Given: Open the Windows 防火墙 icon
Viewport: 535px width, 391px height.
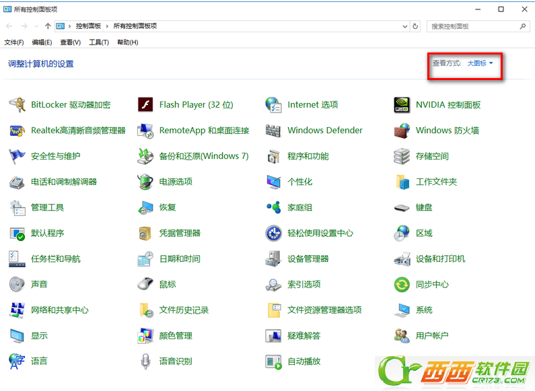Looking at the screenshot, I should pyautogui.click(x=402, y=131).
